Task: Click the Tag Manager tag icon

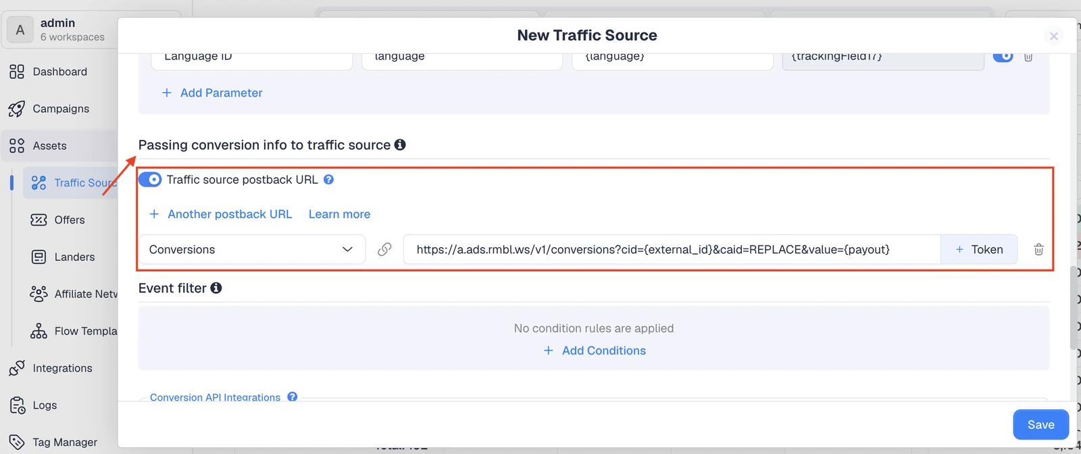Action: point(17,443)
